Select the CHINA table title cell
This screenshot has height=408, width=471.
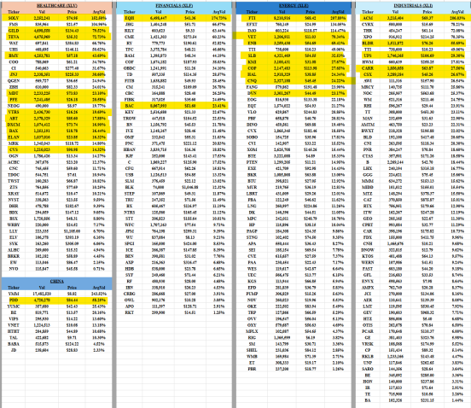click(x=57, y=281)
